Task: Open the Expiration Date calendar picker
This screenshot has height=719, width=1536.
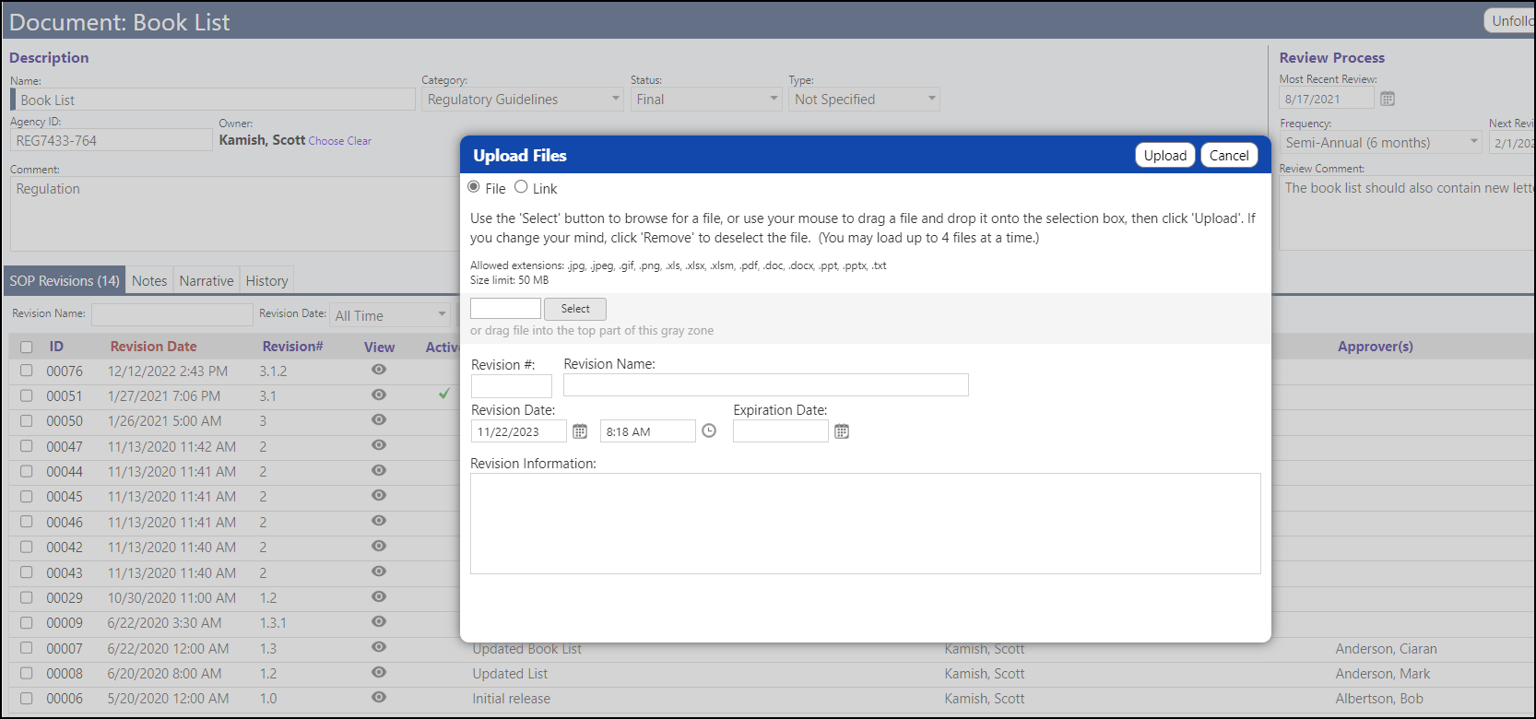Action: click(x=842, y=431)
